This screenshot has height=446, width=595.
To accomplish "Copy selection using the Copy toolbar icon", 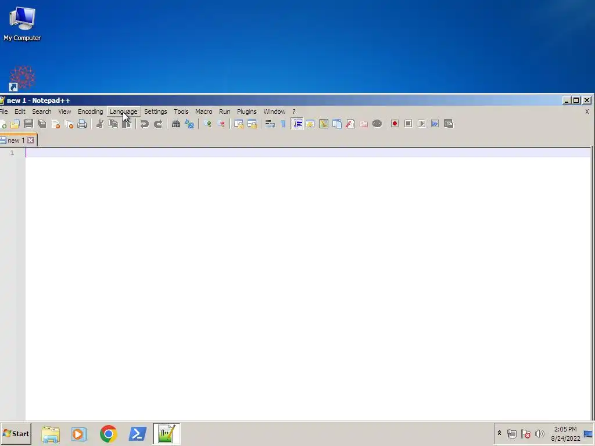I will tap(113, 124).
